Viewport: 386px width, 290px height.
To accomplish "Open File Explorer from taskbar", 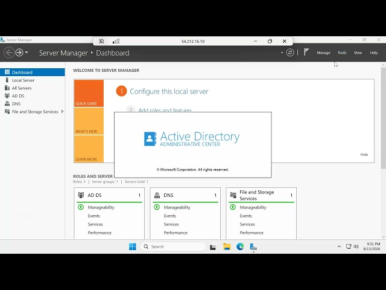I will tap(227, 246).
